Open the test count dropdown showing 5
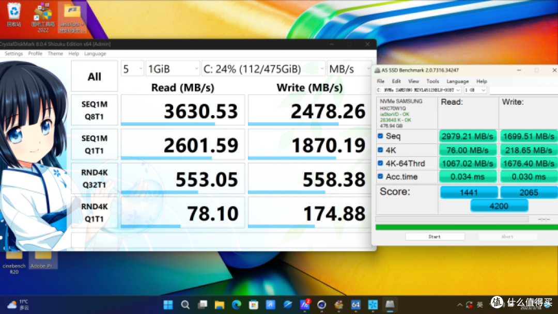This screenshot has width=558, height=314. click(132, 69)
